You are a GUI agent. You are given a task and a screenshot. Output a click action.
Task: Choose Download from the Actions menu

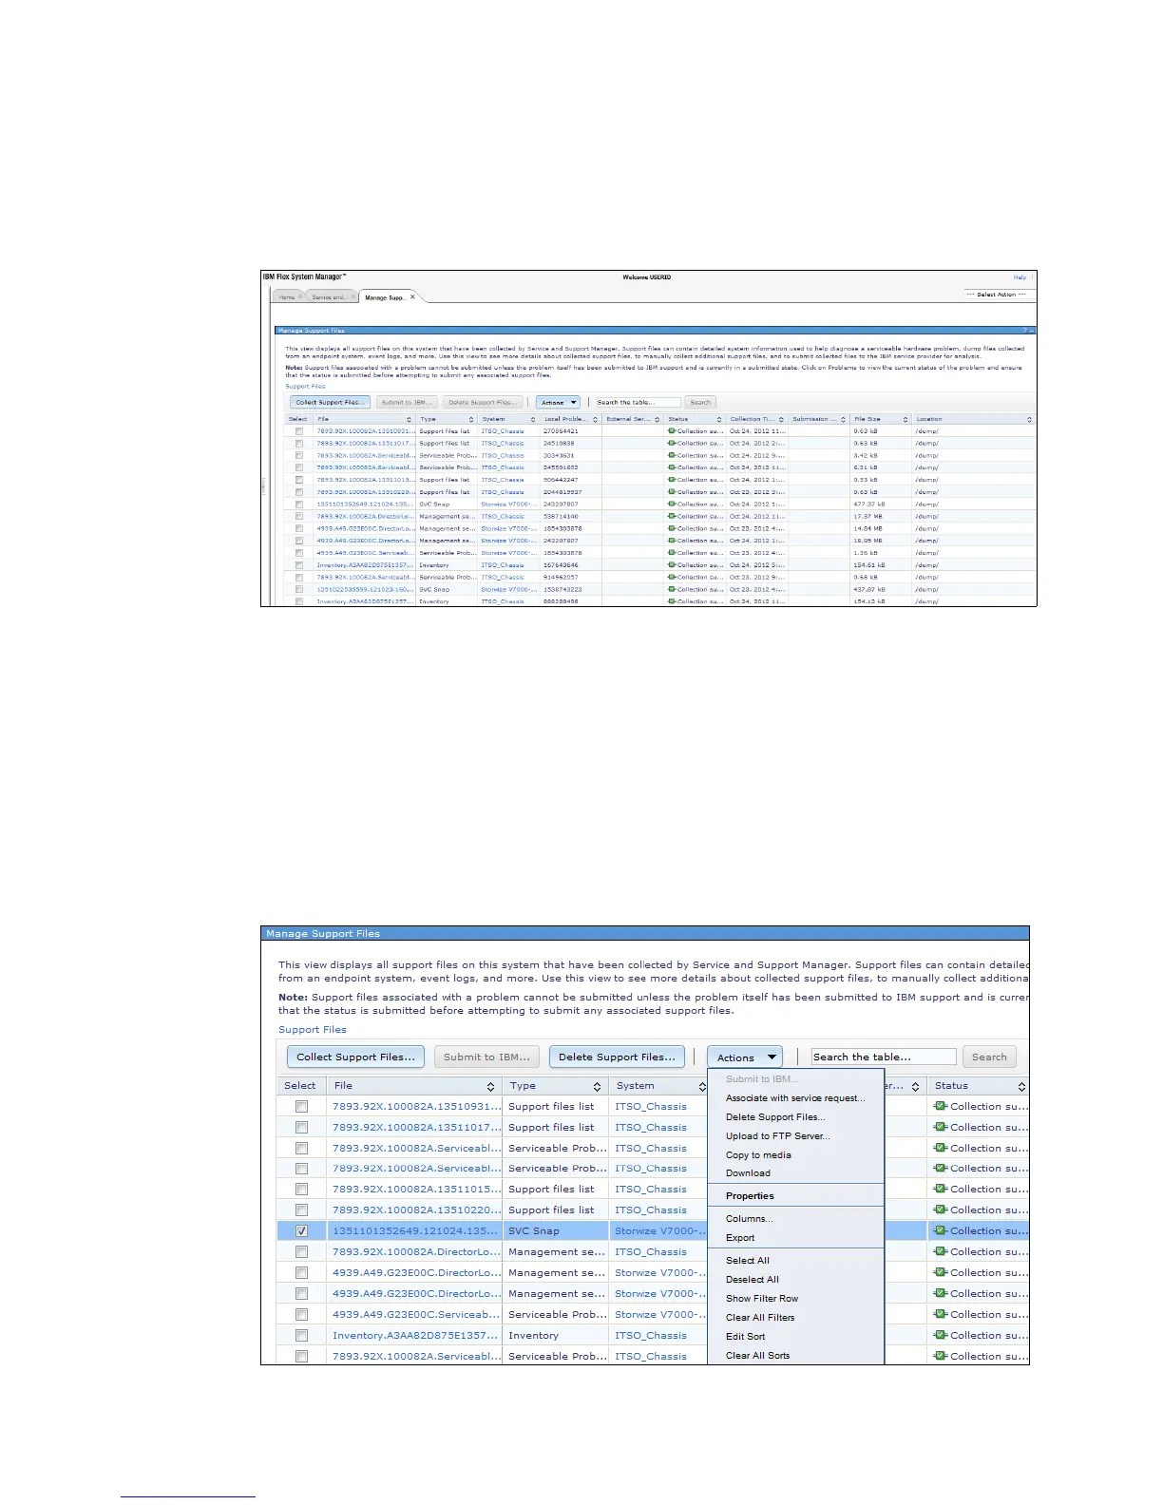click(x=748, y=1173)
